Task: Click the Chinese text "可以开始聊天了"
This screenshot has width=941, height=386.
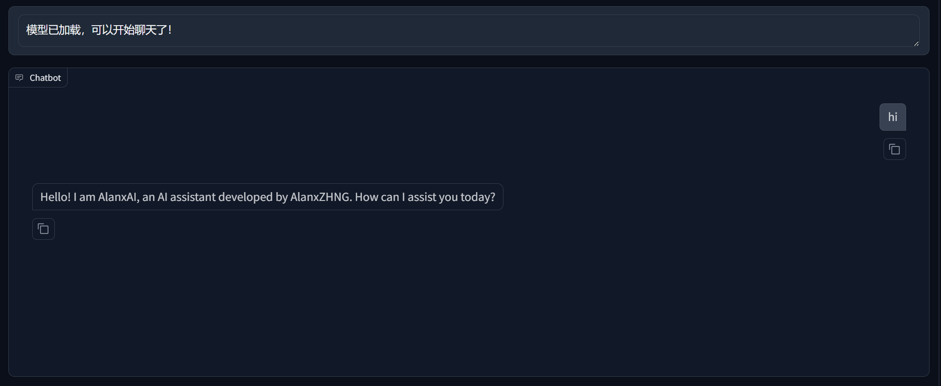Action: pos(129,30)
